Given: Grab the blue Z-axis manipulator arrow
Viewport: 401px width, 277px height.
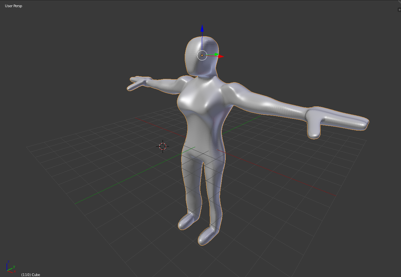Looking at the screenshot, I should click(x=202, y=28).
